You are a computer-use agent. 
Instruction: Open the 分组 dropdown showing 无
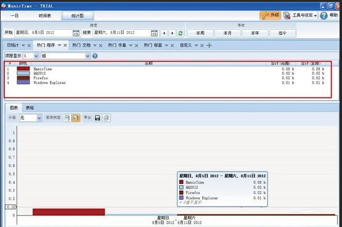[30, 117]
